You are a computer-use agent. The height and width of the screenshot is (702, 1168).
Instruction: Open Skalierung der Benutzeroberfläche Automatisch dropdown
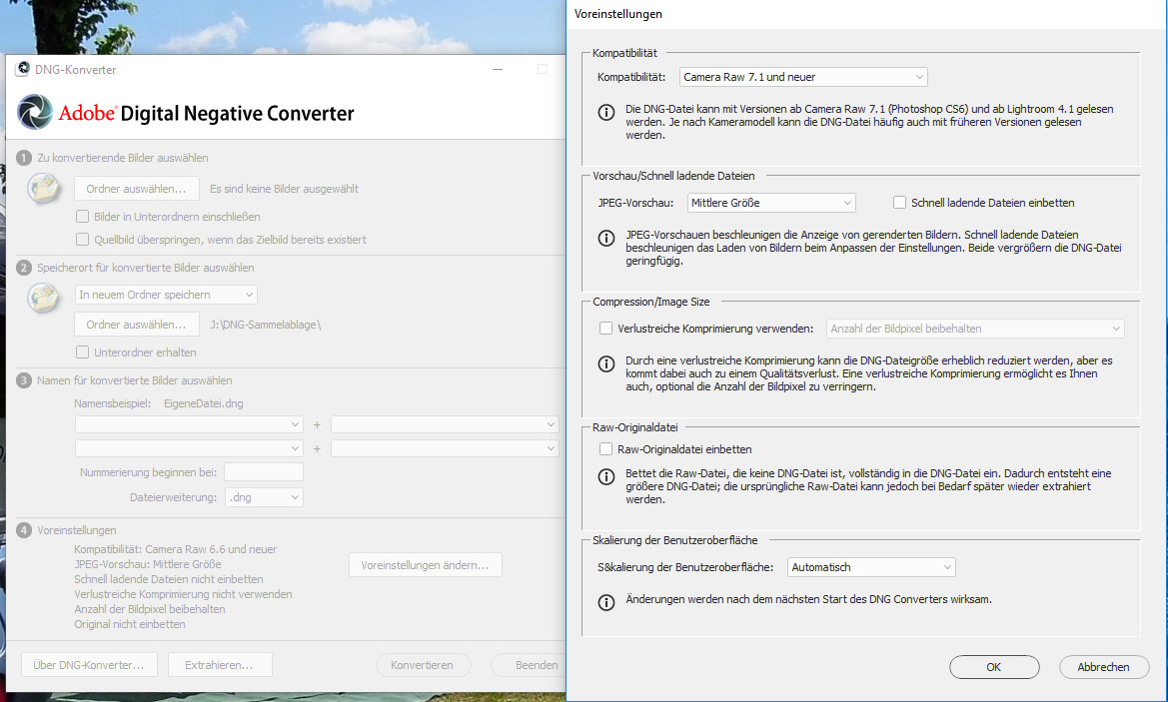(871, 567)
